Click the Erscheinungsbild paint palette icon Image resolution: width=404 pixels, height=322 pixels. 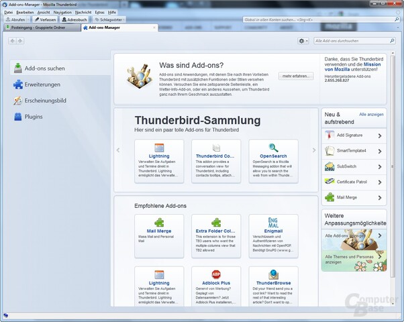click(x=17, y=101)
